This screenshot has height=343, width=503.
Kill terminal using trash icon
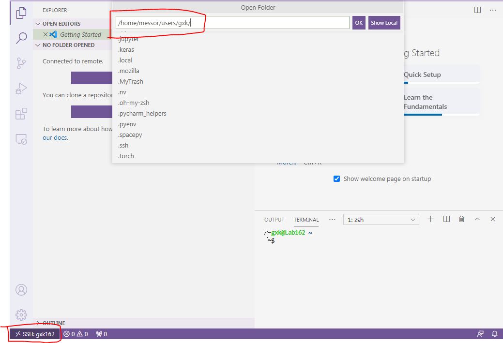click(x=462, y=219)
